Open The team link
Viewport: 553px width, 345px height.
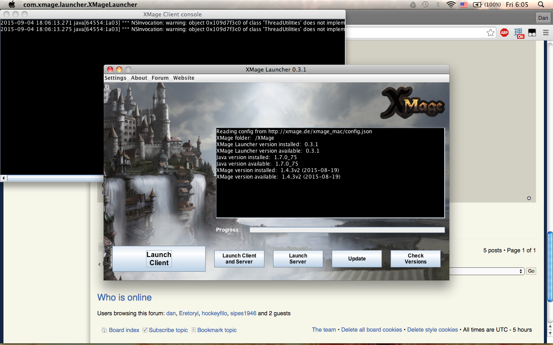pos(324,329)
